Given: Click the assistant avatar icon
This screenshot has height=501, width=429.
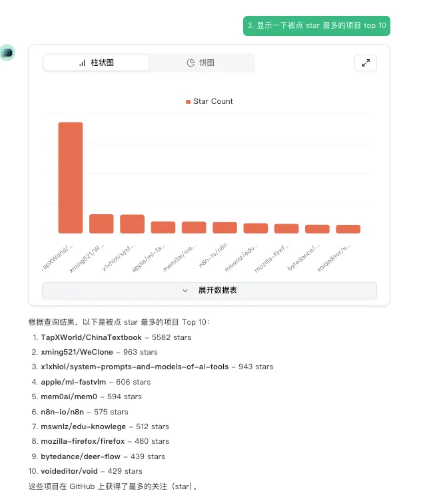Looking at the screenshot, I should click(7, 53).
